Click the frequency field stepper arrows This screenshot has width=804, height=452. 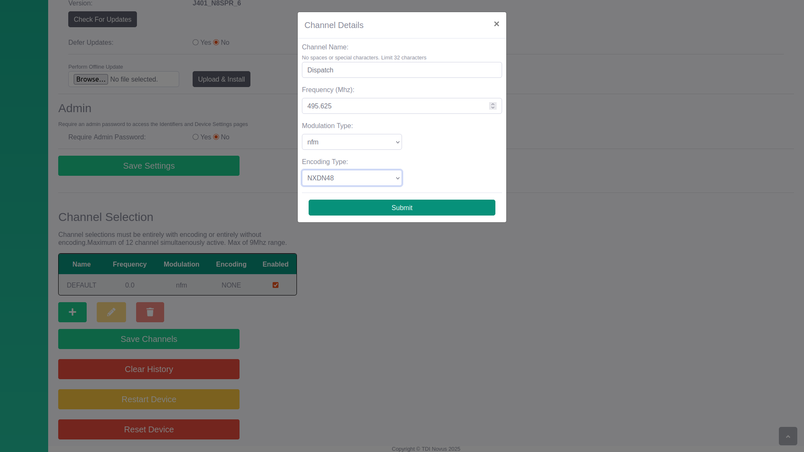coord(493,106)
